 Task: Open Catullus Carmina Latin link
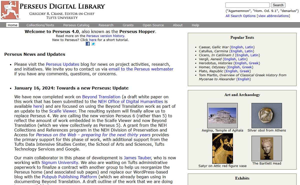249,51
